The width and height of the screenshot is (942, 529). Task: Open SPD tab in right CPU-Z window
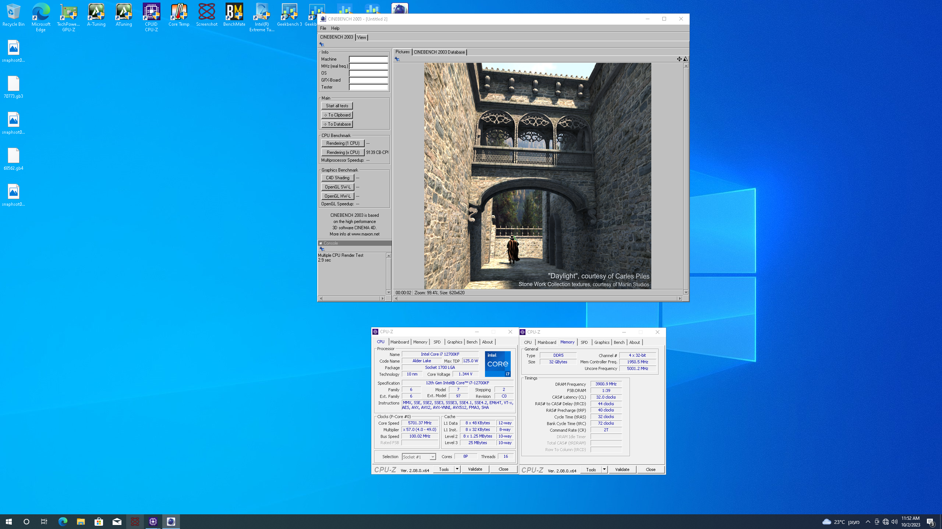[x=584, y=342]
